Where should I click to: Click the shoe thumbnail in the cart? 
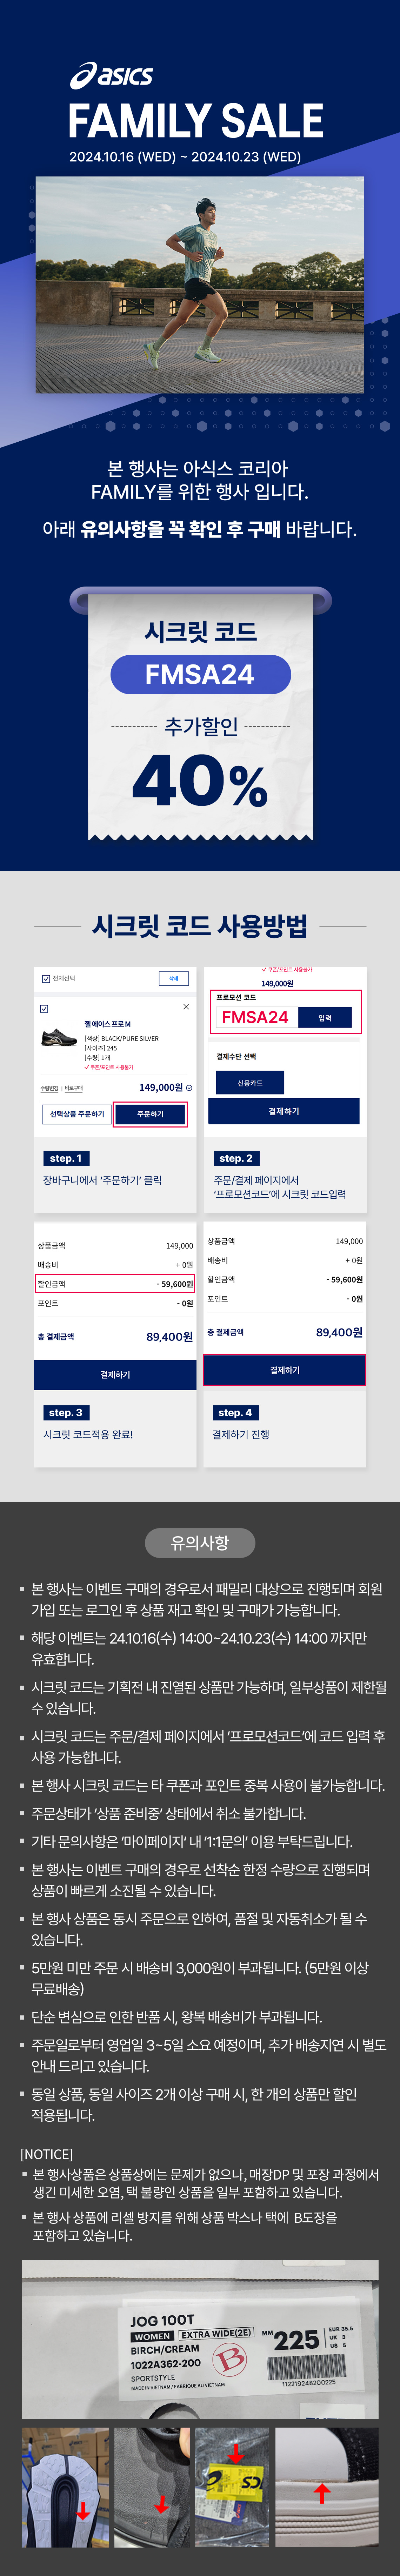[x=59, y=1037]
